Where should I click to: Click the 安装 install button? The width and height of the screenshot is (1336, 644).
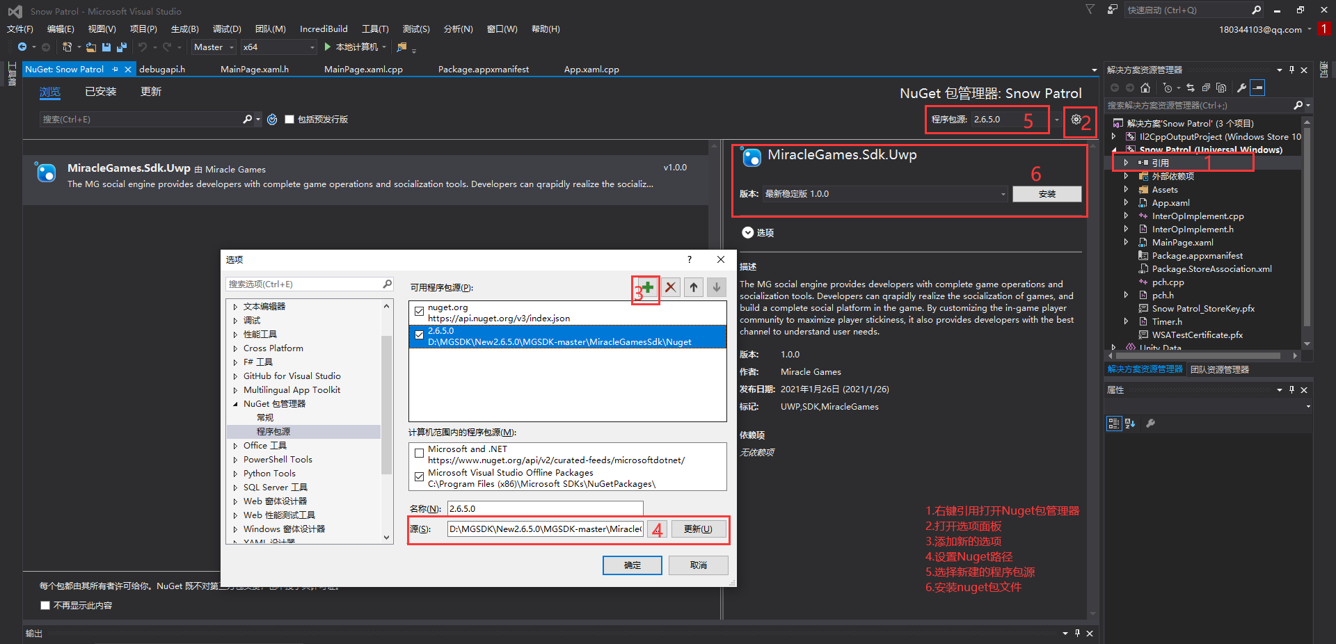[1047, 194]
